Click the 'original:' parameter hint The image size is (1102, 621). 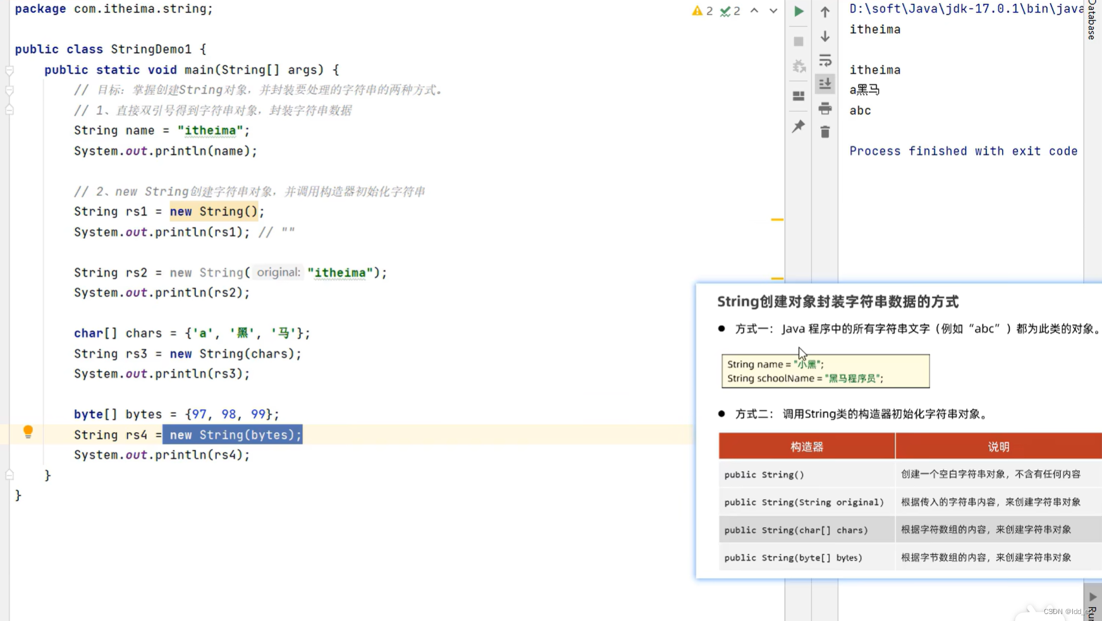pos(278,272)
